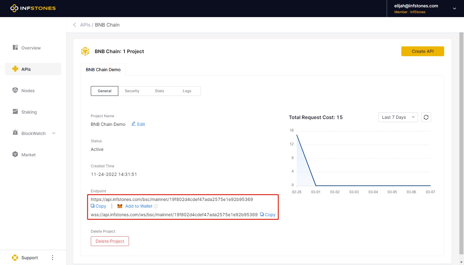Click the BNB Chain breadcrumb text
Screen dimensions: 464x265
107,25
